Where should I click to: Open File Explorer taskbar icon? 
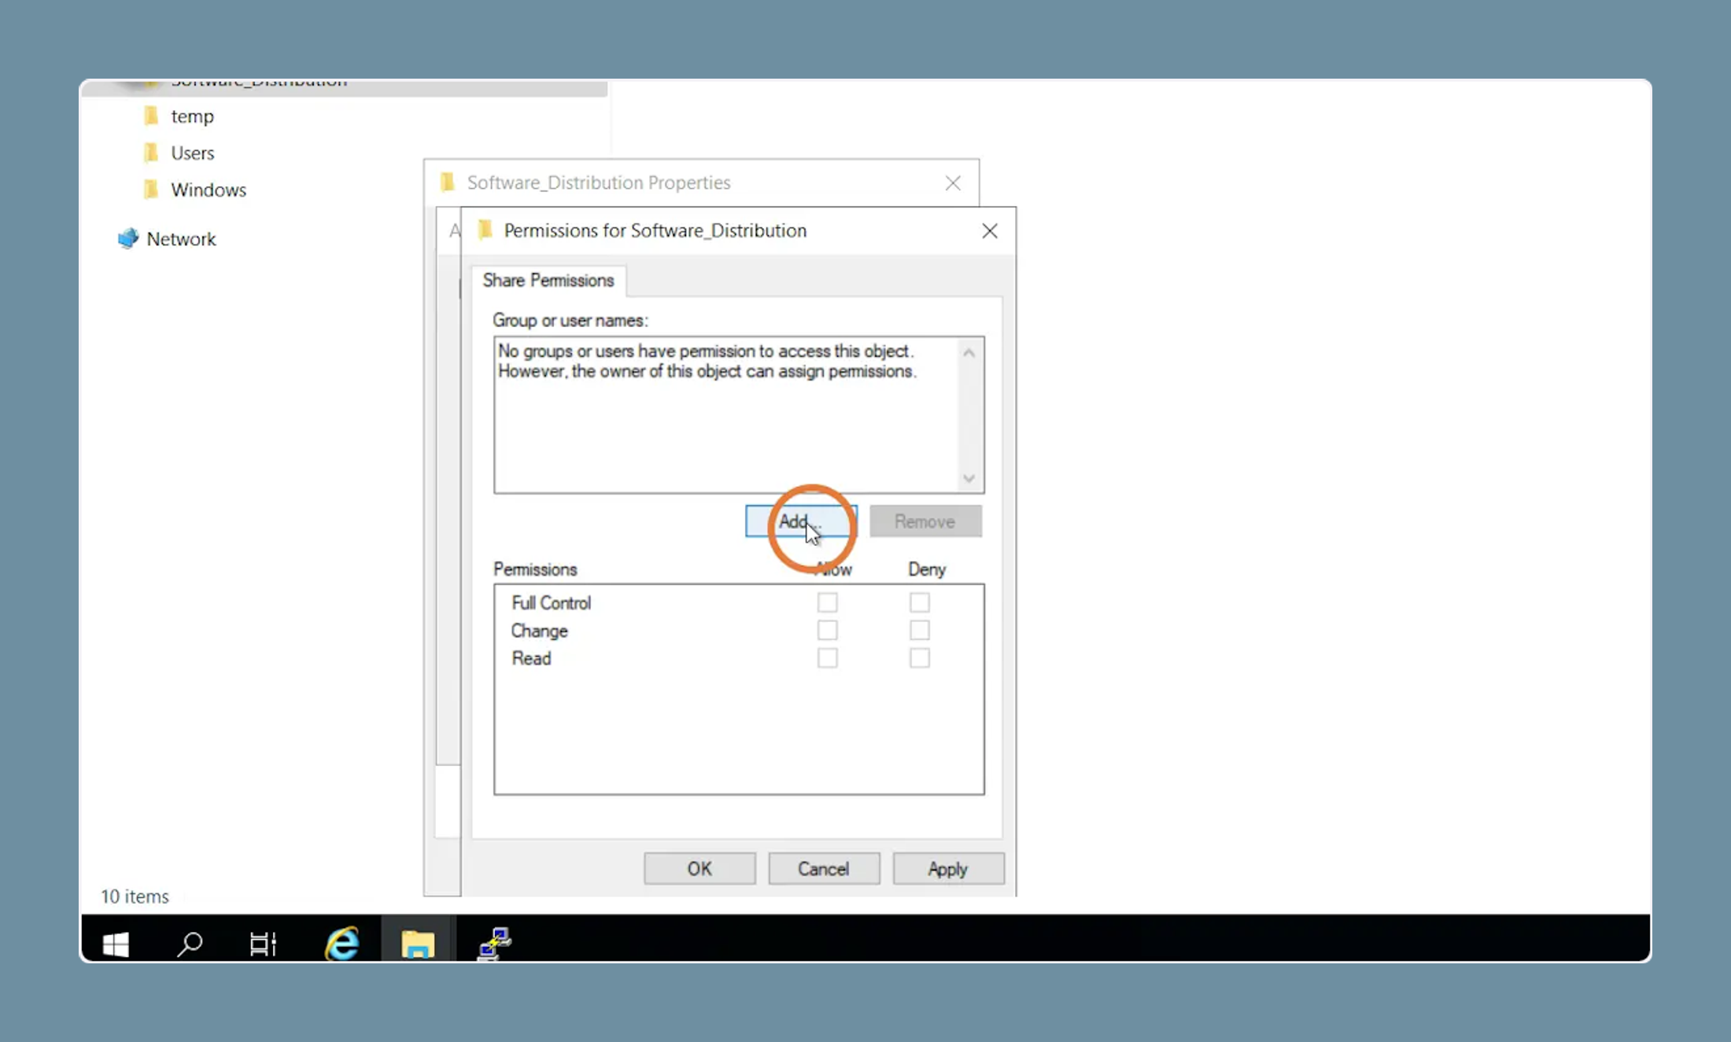click(418, 943)
